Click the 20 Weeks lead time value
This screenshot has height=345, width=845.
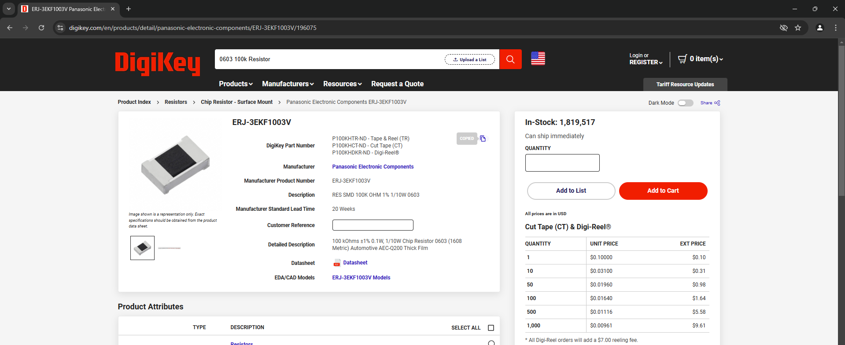click(x=343, y=209)
